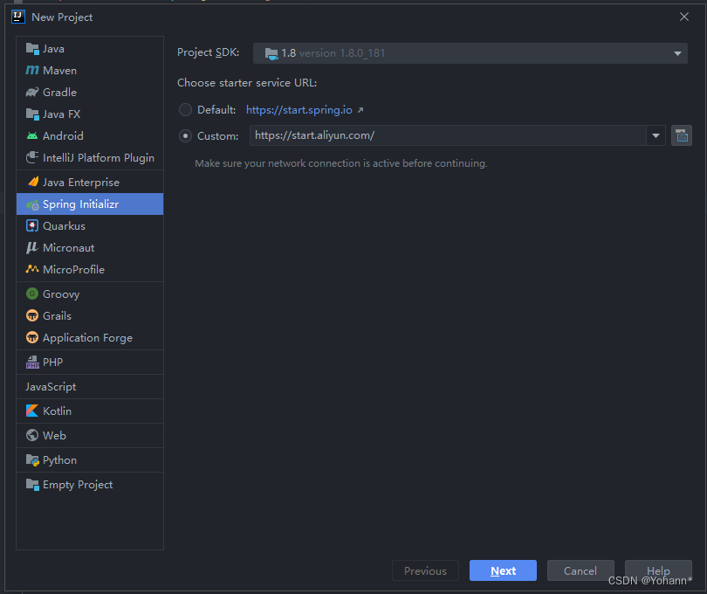The height and width of the screenshot is (594, 707).
Task: Select the Default starter URL radio button
Action: pos(185,110)
